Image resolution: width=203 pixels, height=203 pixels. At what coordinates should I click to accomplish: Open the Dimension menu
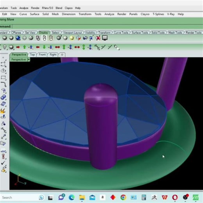[x=69, y=14]
